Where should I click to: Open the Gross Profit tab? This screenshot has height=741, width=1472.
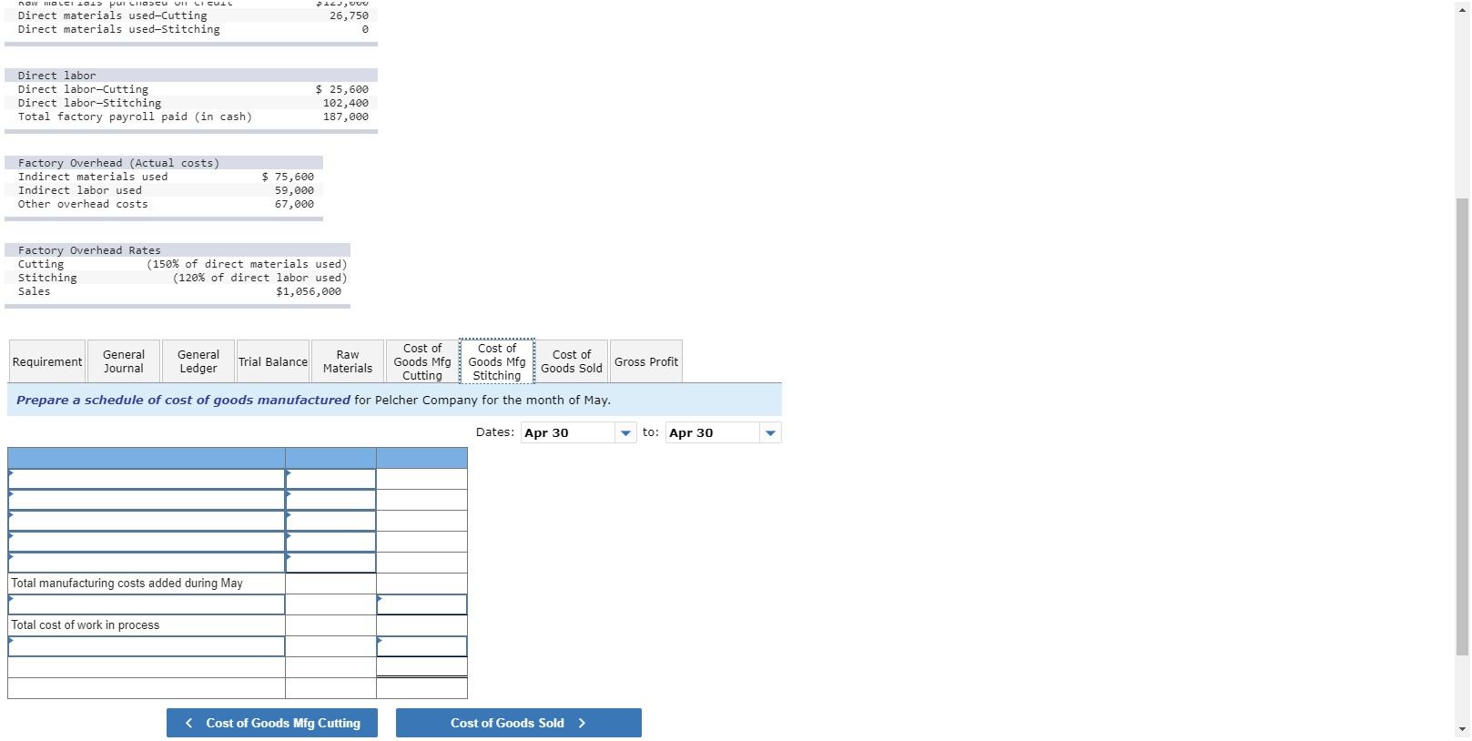[646, 361]
